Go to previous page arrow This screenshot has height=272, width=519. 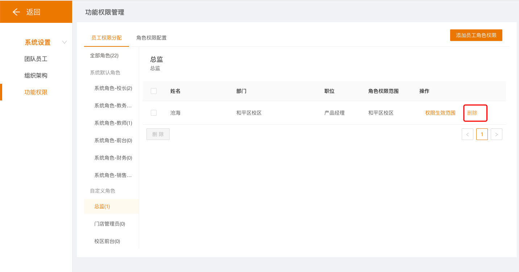tap(467, 134)
